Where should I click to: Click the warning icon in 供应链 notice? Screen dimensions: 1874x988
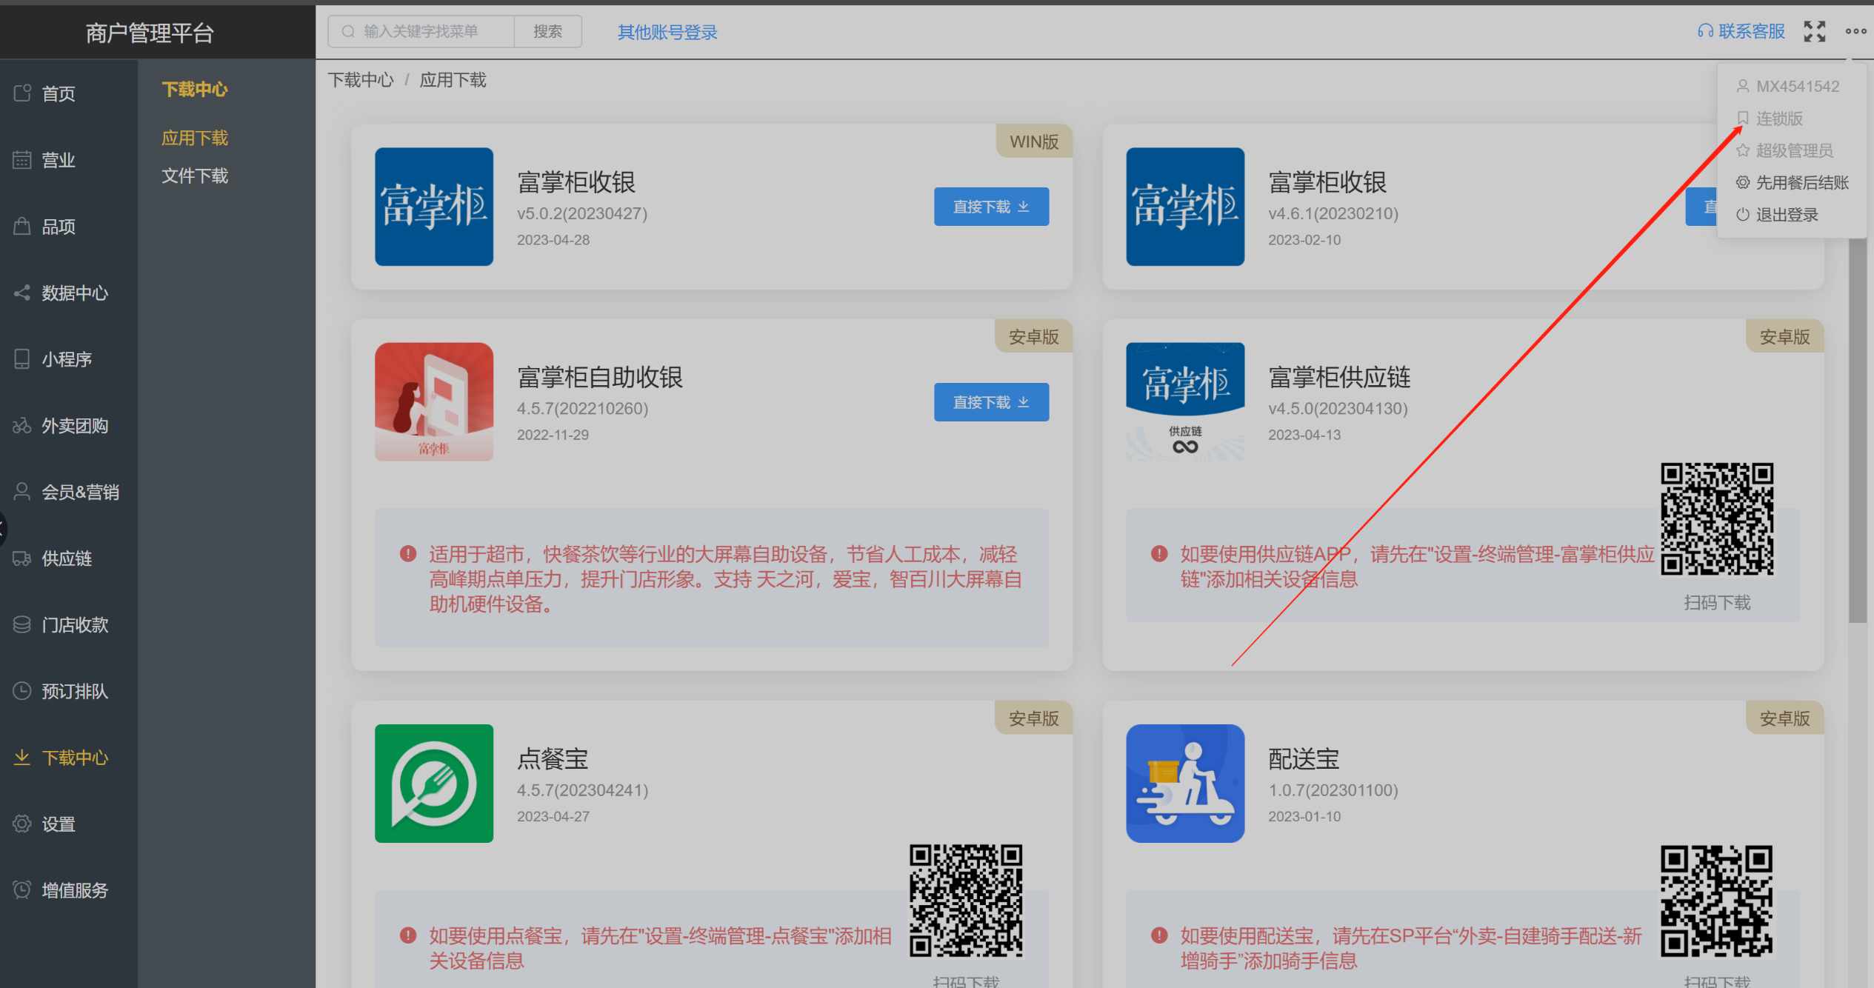pos(1159,553)
